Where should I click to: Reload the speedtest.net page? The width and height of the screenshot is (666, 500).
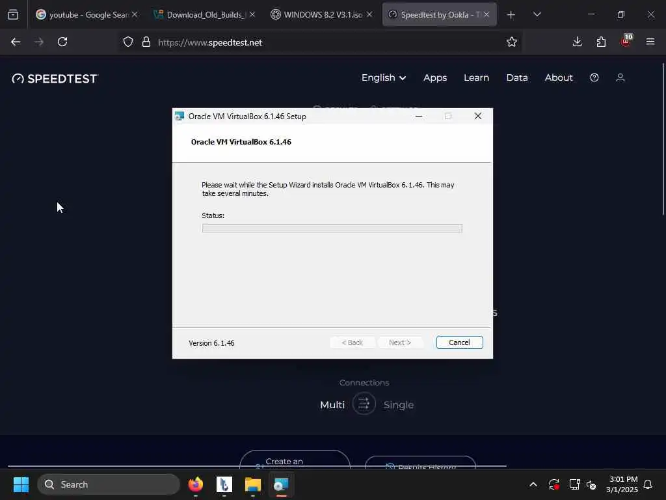click(62, 42)
